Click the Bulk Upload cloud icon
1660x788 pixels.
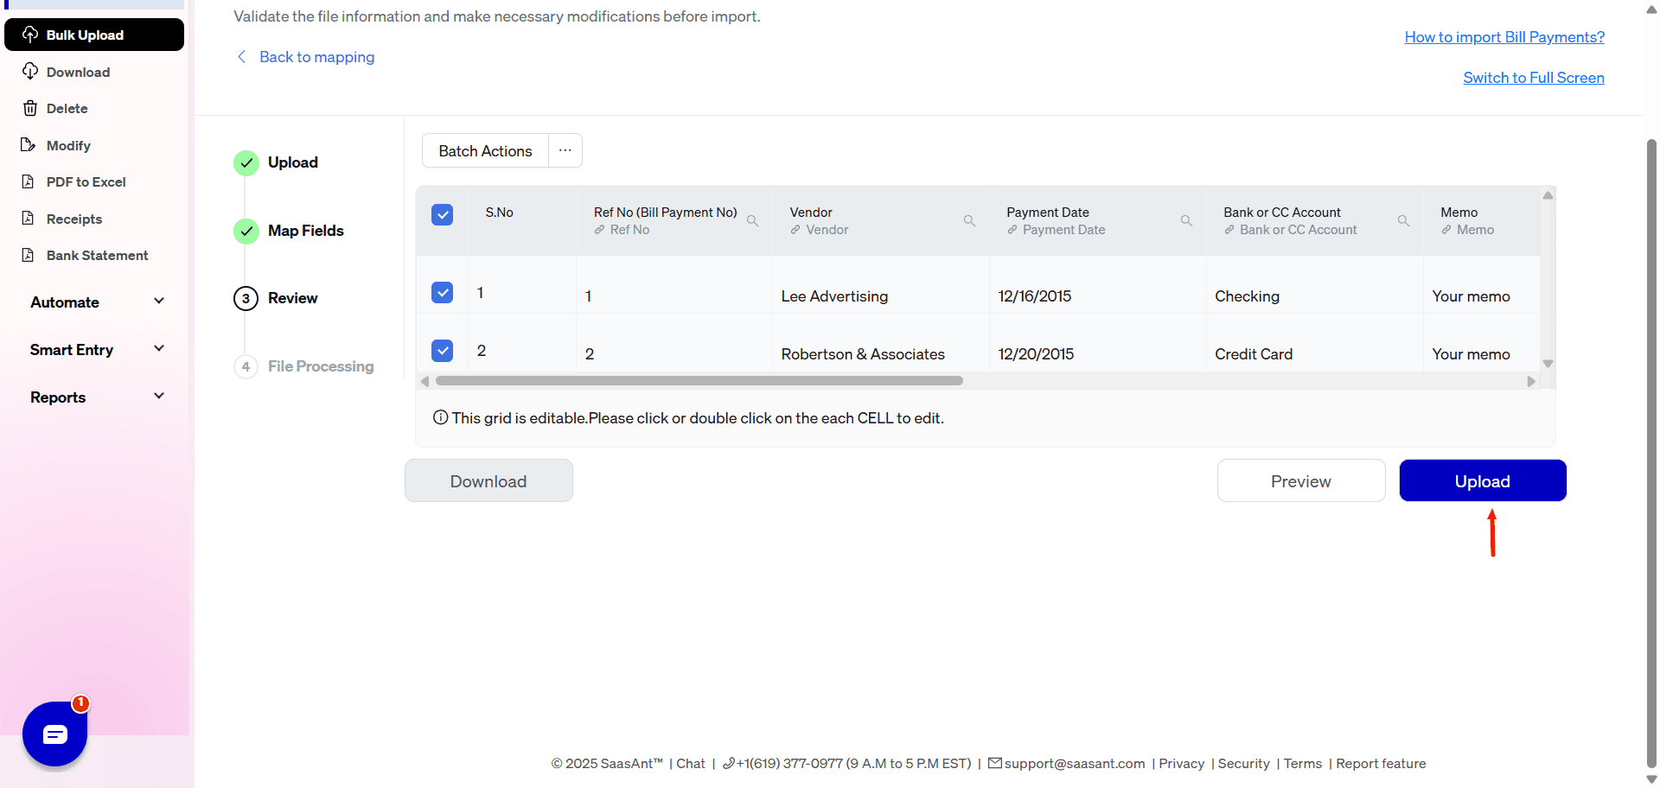(30, 35)
